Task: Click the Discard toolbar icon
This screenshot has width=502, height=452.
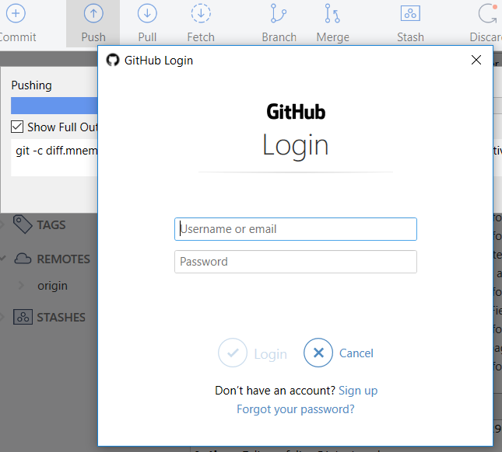Action: [487, 13]
